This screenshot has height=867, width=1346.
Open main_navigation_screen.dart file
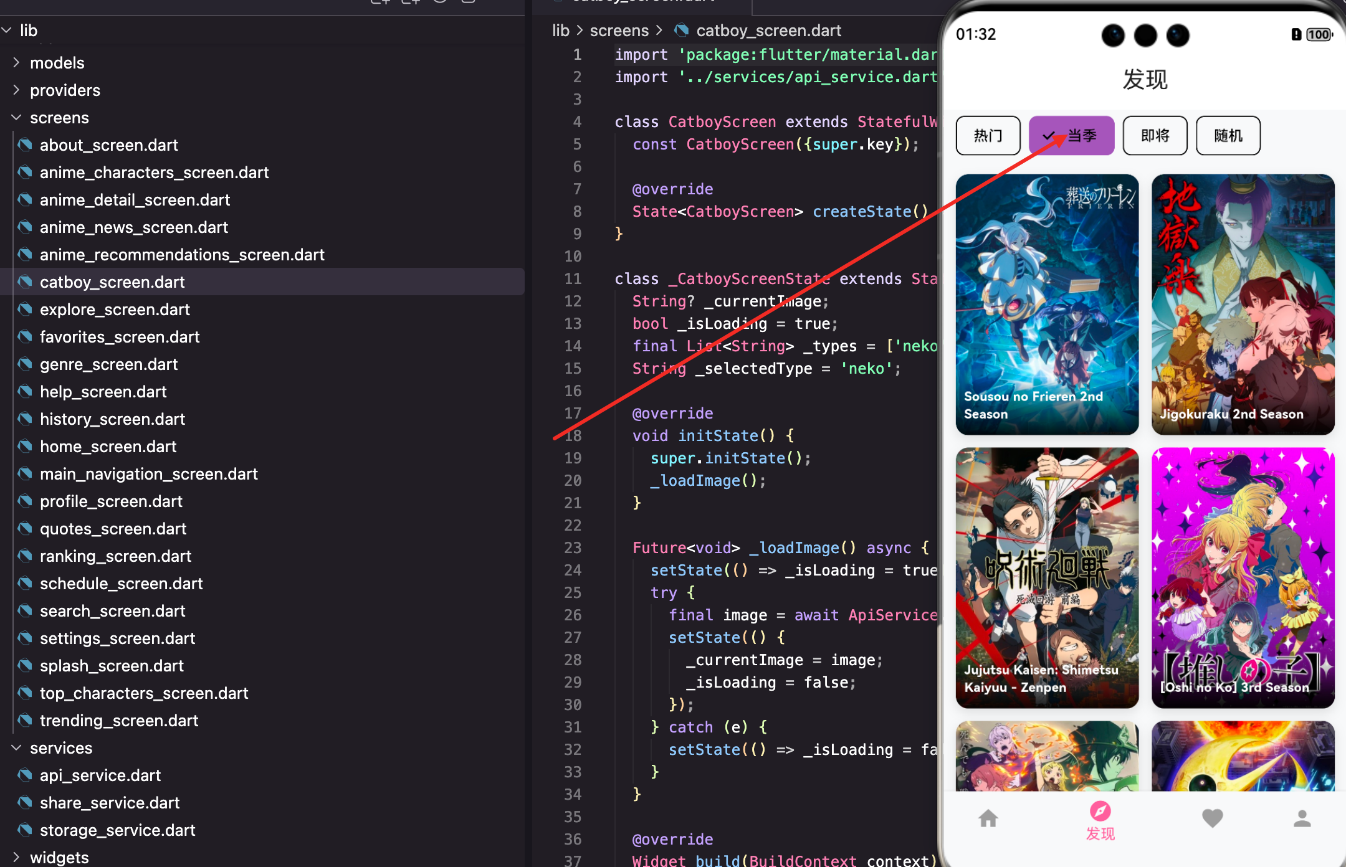click(148, 474)
